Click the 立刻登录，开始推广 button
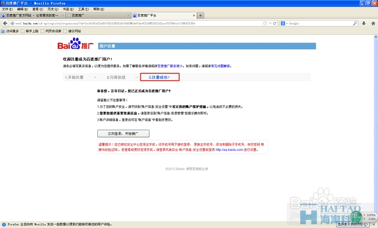The image size is (378, 228). [x=123, y=133]
